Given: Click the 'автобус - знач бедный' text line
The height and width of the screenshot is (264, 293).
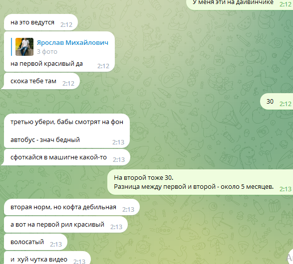Looking at the screenshot, I should tap(45, 139).
